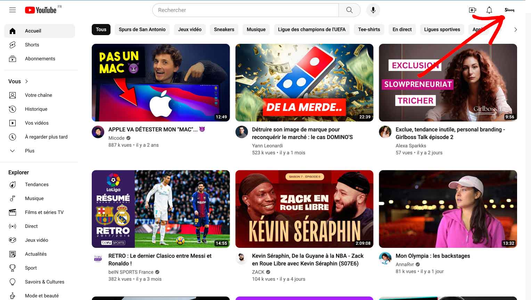Select the En direct filter chip

pyautogui.click(x=402, y=30)
